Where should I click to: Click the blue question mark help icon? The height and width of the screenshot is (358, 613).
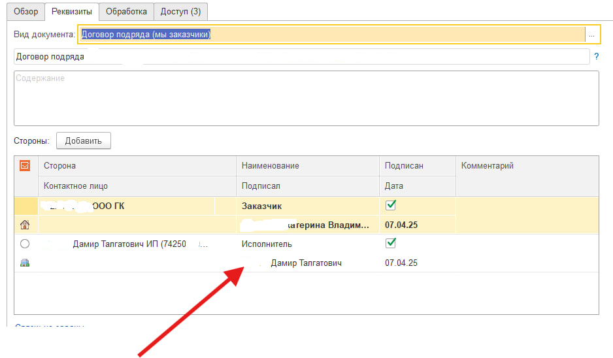click(x=596, y=57)
